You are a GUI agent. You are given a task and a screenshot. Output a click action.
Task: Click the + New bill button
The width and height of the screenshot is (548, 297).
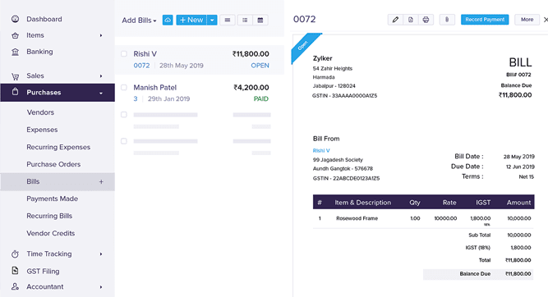[191, 20]
